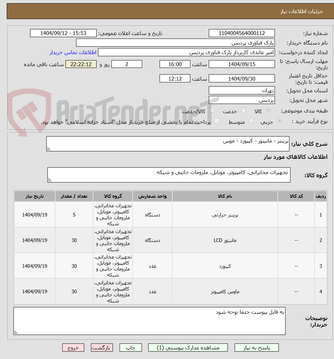Click unit دستگاه in مانیتور LCD row
Image resolution: width=334 pixels, height=359 pixels.
(x=152, y=241)
